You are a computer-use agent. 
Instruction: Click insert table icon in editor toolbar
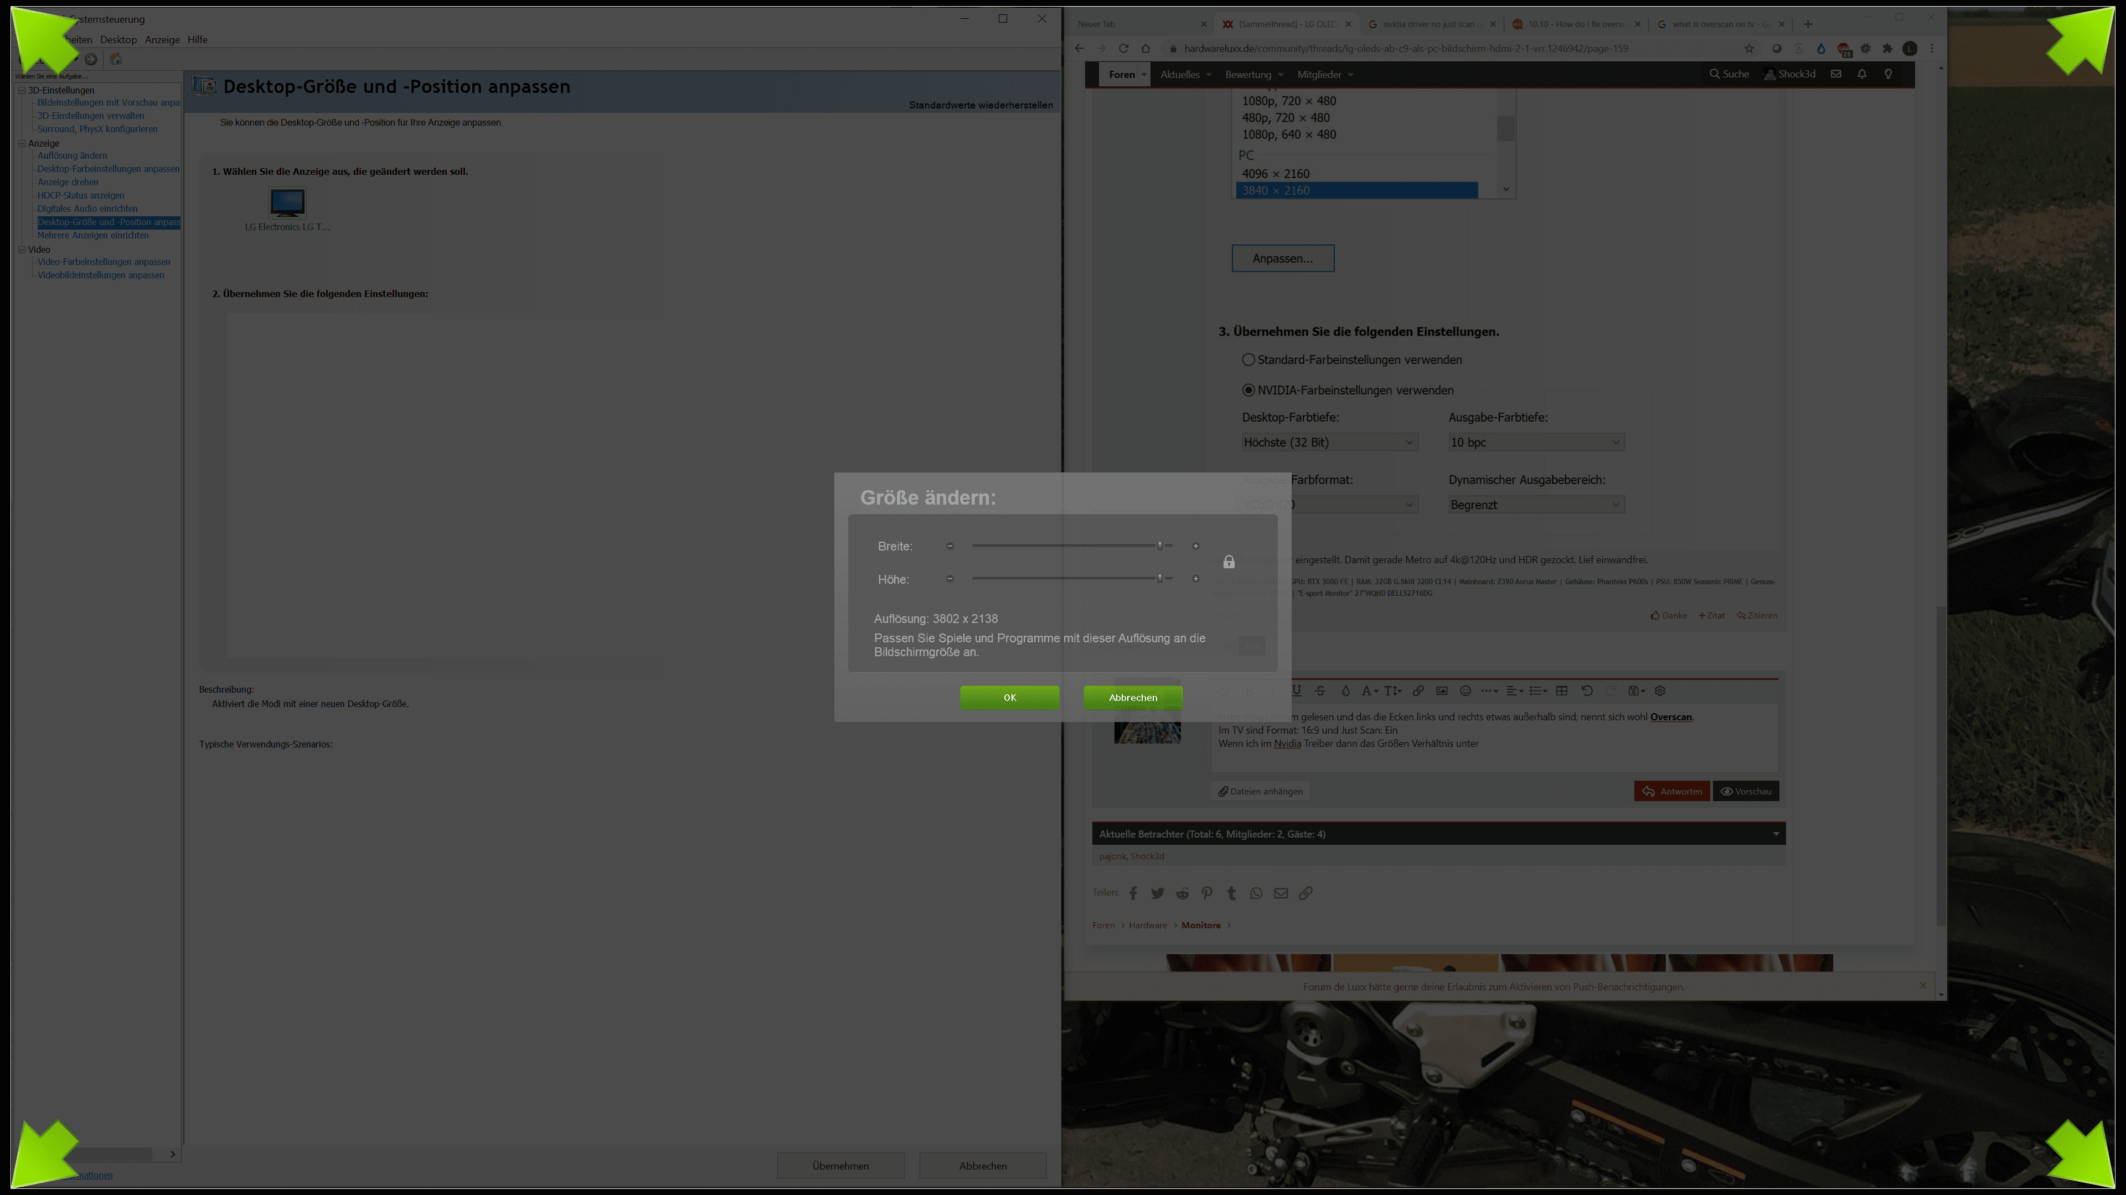pyautogui.click(x=1561, y=691)
